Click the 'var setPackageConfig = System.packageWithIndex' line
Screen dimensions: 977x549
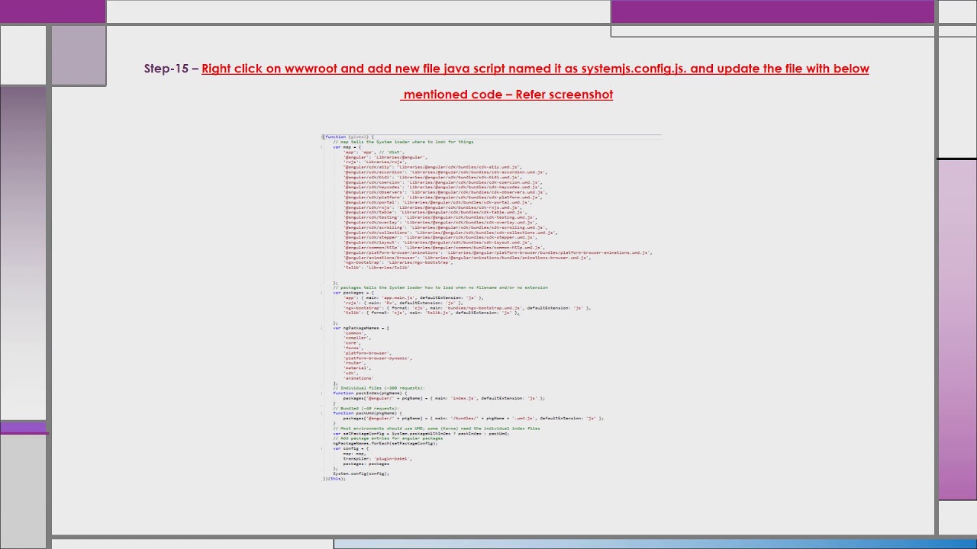click(x=421, y=433)
